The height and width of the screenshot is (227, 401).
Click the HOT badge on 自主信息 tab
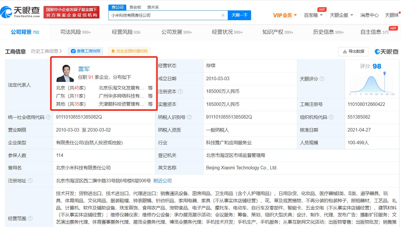[393, 28]
